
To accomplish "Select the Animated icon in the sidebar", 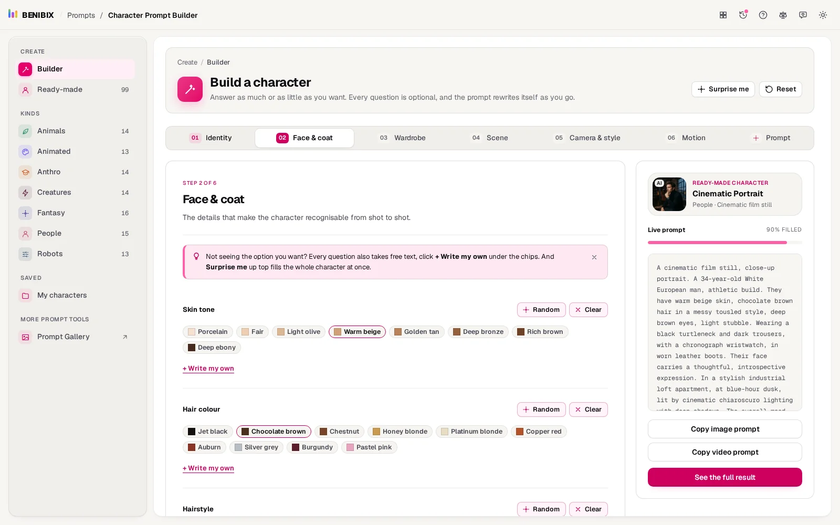I will 25,152.
